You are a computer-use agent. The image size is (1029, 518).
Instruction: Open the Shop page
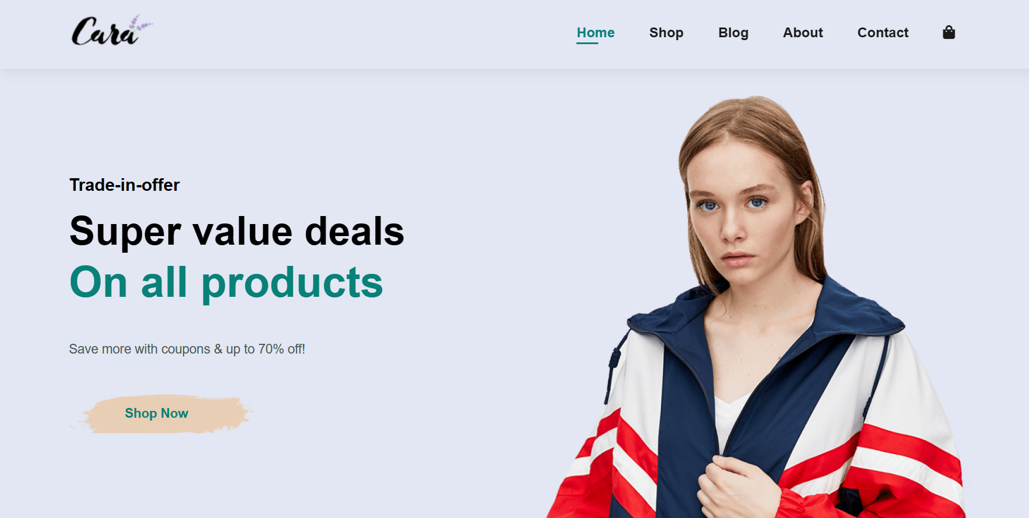coord(666,33)
